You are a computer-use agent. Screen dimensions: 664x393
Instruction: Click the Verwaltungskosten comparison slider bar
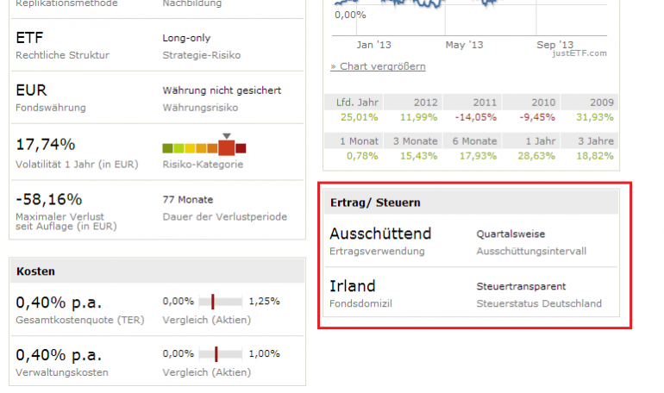click(220, 353)
